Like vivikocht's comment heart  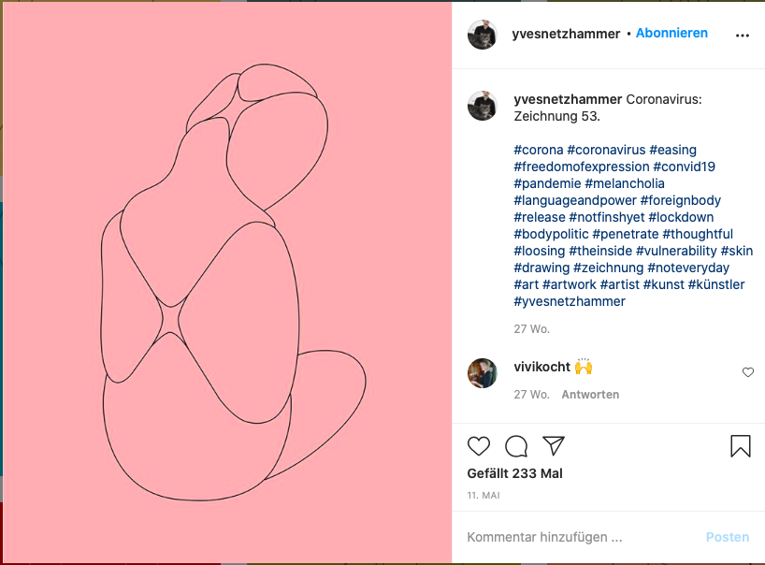[748, 372]
